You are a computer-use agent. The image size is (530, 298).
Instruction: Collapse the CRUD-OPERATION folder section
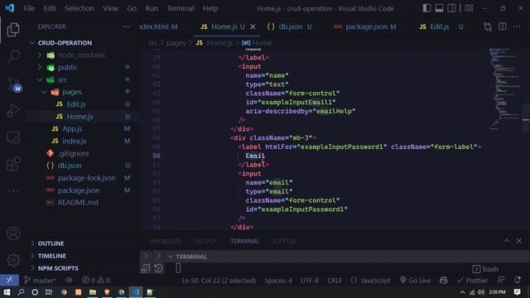click(32, 43)
